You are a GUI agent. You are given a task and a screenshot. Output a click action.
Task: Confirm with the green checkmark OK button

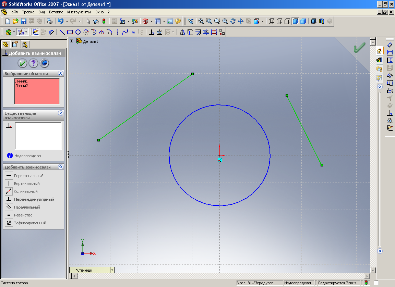[x=22, y=63]
